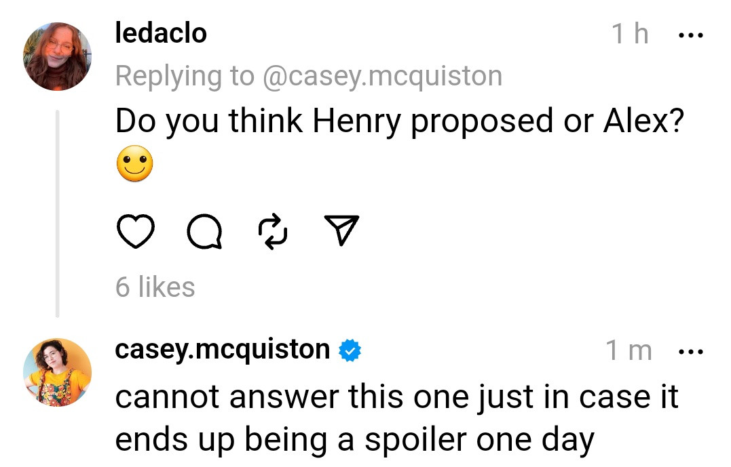Repost ledaclo's question about Henry and Alex
731x467 pixels.
click(274, 232)
